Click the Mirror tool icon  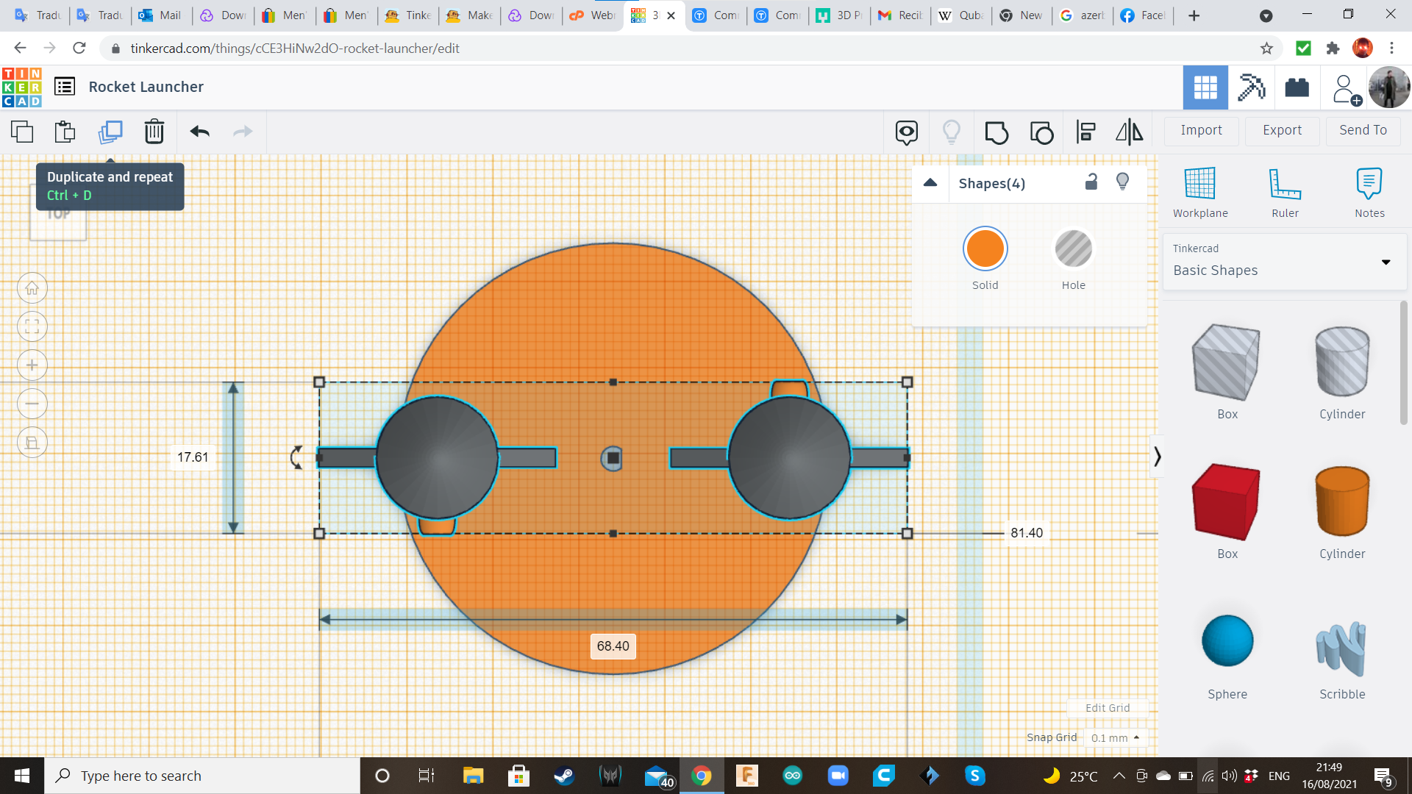point(1129,132)
